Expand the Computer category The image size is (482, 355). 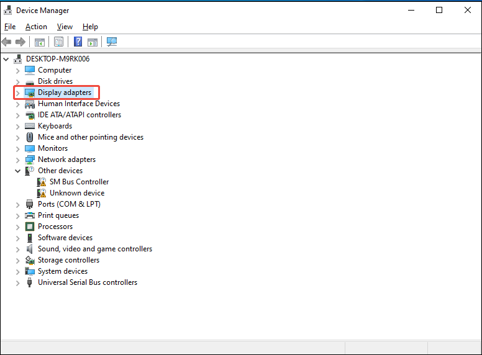coord(18,71)
